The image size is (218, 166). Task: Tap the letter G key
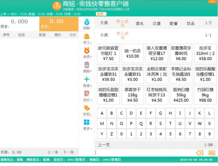(160, 113)
